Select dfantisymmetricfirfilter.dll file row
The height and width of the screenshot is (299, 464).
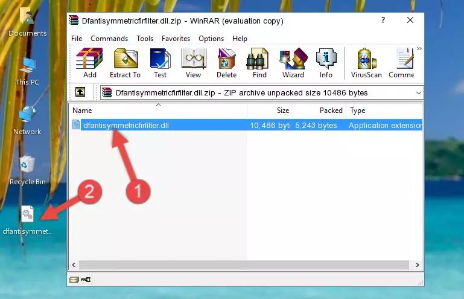tap(246, 125)
